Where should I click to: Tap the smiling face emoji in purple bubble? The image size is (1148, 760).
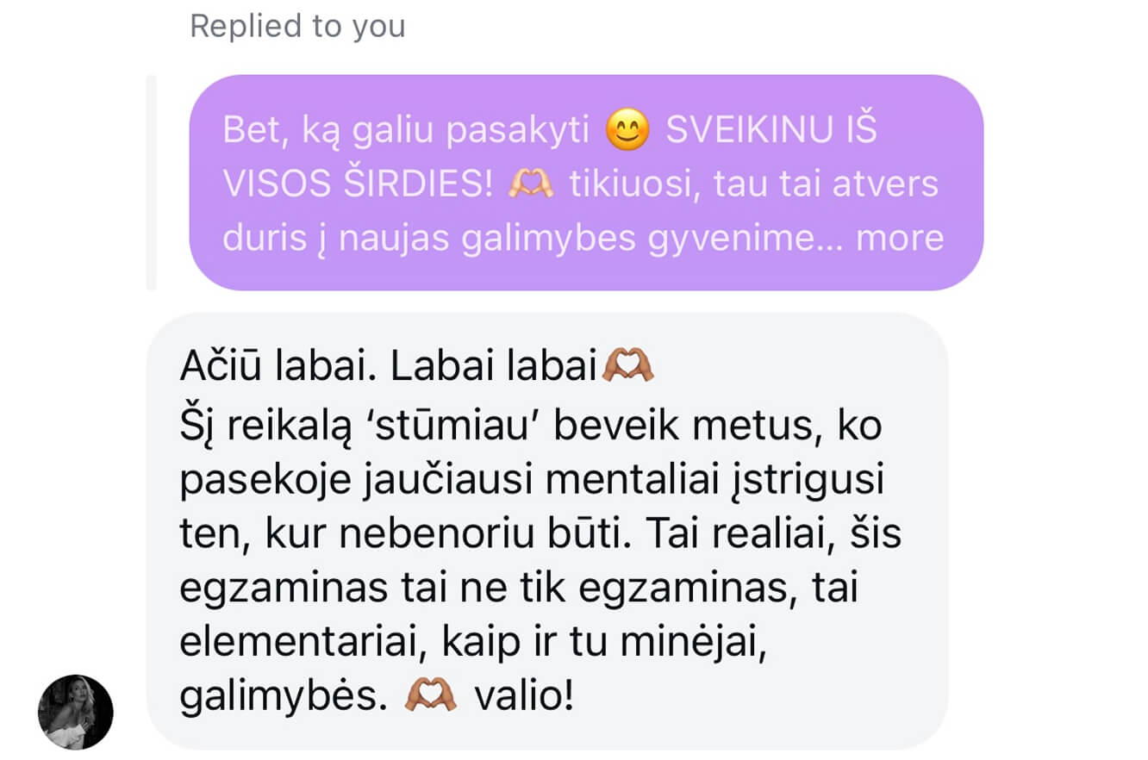(627, 131)
